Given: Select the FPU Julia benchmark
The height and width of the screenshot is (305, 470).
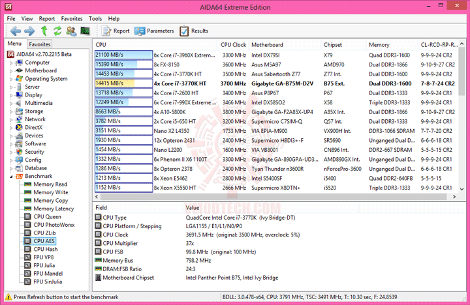Looking at the screenshot, I should [40, 265].
